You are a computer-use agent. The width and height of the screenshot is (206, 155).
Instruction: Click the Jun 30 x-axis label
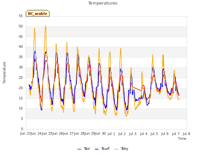[x=100, y=134]
